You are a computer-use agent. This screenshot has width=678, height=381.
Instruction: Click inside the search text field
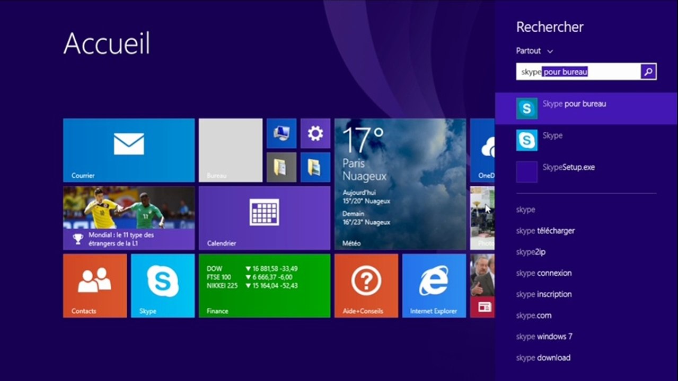point(578,72)
